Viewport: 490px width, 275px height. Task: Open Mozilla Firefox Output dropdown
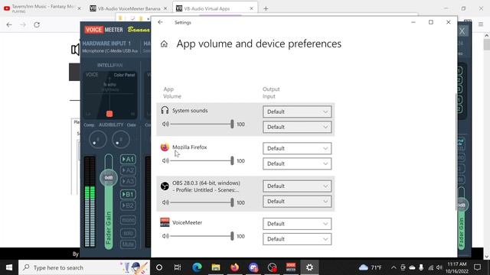tap(297, 148)
